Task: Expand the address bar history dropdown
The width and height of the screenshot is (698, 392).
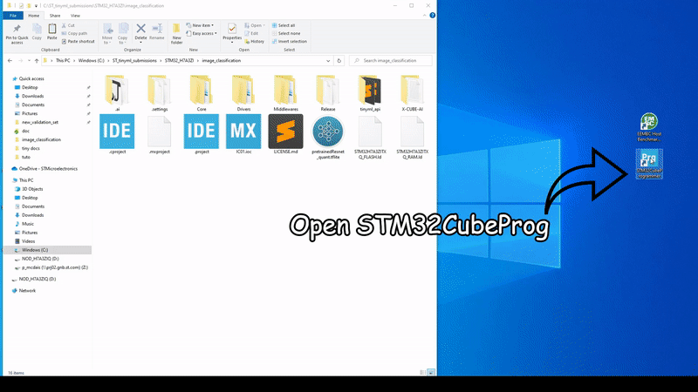Action: coord(328,60)
